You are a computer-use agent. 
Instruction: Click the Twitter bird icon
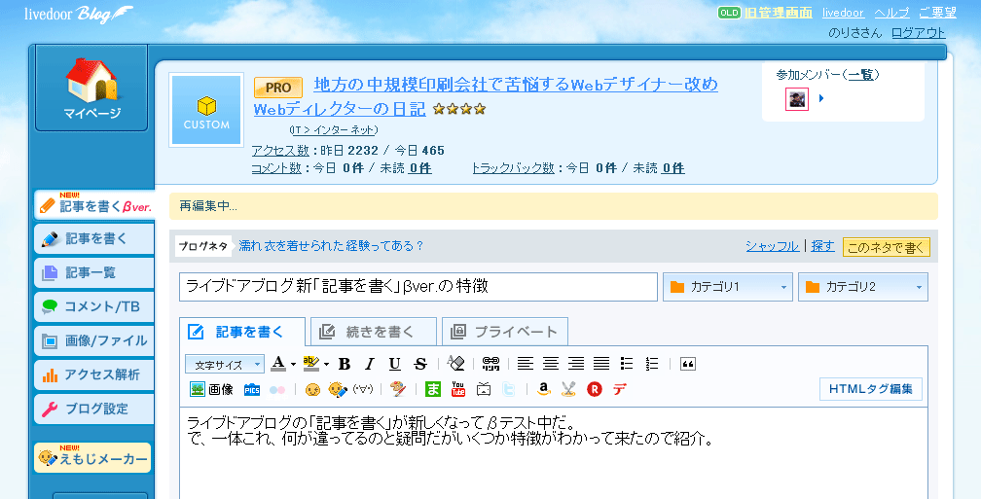point(509,389)
